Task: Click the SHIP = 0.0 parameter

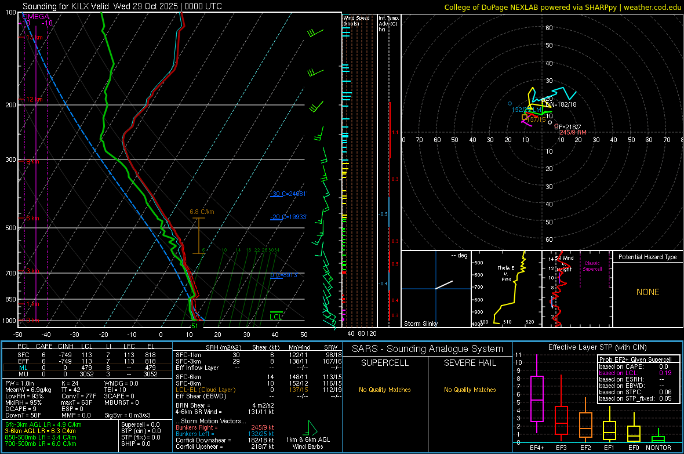Action: point(136,444)
